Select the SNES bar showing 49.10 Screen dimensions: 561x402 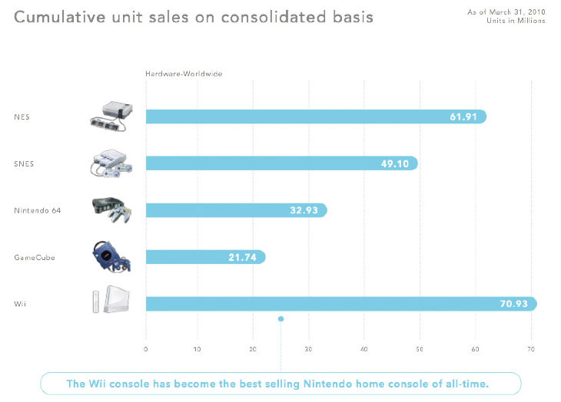coord(280,163)
